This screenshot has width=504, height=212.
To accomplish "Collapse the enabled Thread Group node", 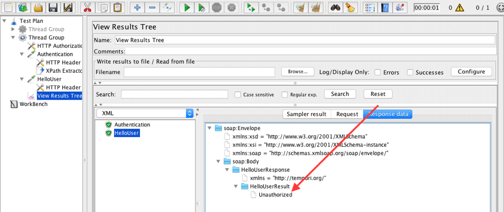I will (13, 37).
